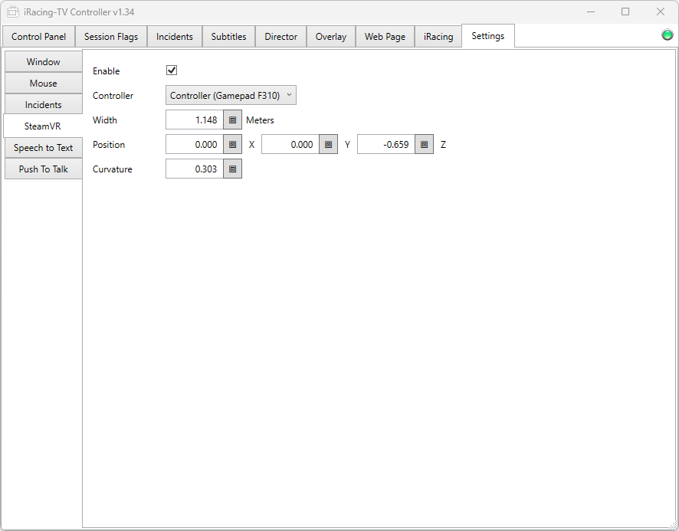Click the Position Y field 0.000
Screen dimensions: 679x531
click(x=290, y=145)
